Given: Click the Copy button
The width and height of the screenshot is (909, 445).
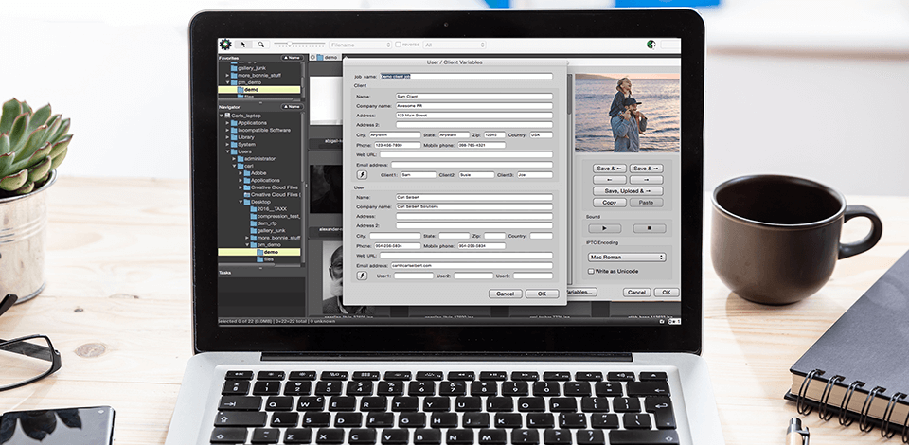Looking at the screenshot, I should coord(609,203).
